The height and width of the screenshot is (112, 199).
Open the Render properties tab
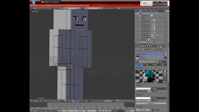tap(141, 46)
